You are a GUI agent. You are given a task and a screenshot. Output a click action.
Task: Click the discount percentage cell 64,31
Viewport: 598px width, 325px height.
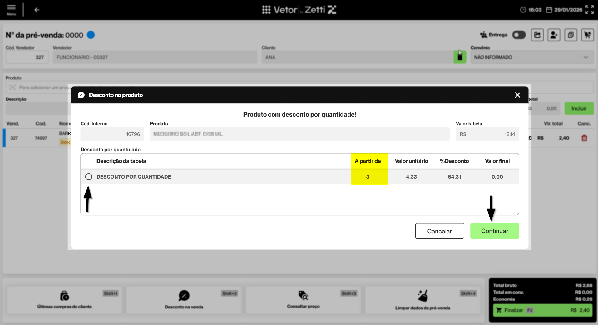(x=454, y=177)
